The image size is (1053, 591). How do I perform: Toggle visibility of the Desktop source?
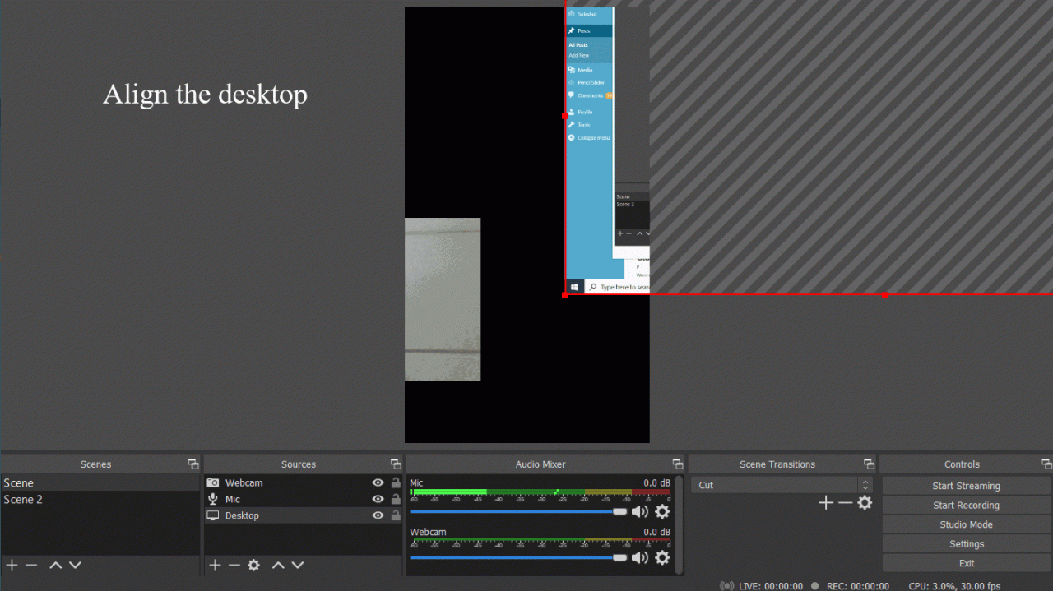pyautogui.click(x=378, y=515)
